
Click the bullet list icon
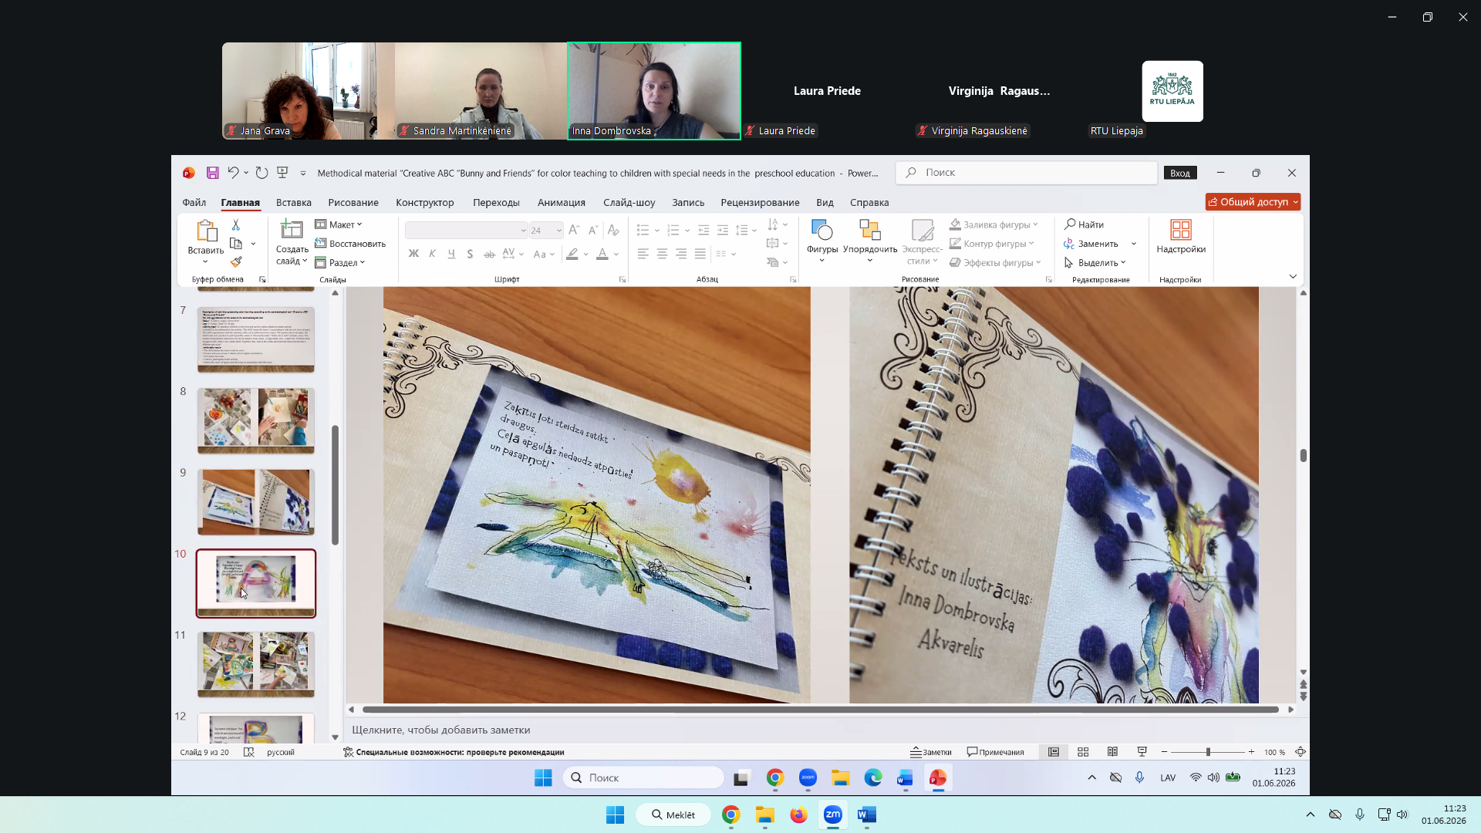(x=643, y=230)
